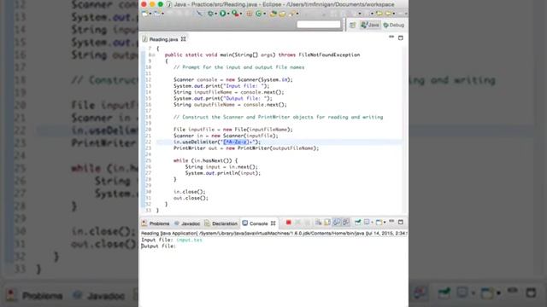547x307 pixels.
Task: Click the Open Task folder icon
Action: 282,14
